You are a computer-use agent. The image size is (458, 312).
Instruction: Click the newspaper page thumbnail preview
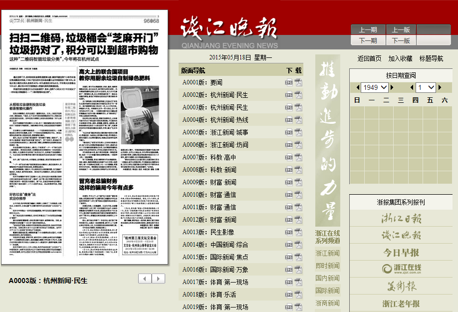pyautogui.click(x=85, y=137)
